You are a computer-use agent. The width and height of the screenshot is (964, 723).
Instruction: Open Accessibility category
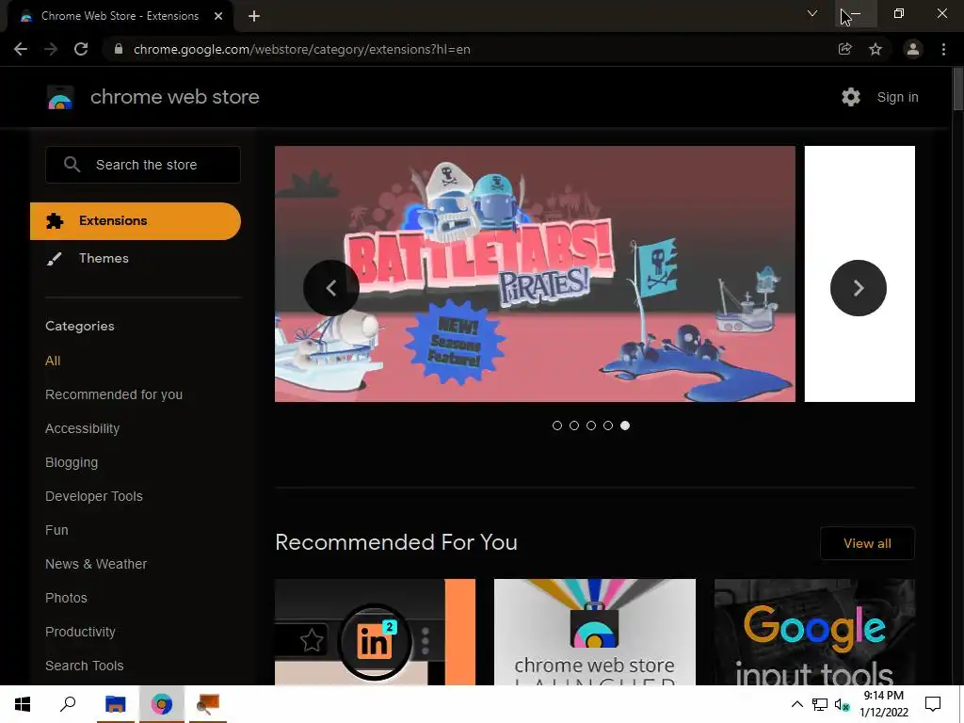click(x=83, y=428)
